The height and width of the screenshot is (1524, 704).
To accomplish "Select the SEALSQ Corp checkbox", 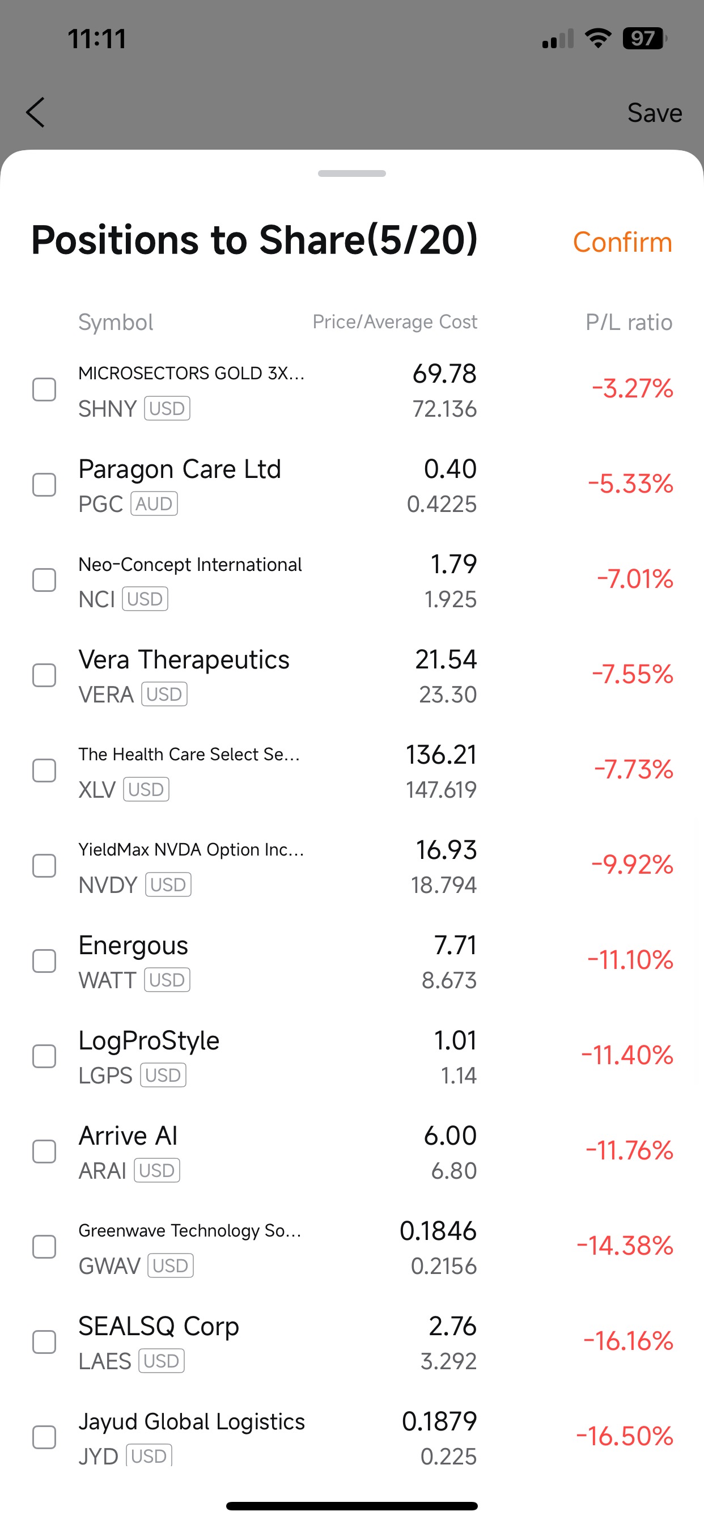I will point(44,1343).
